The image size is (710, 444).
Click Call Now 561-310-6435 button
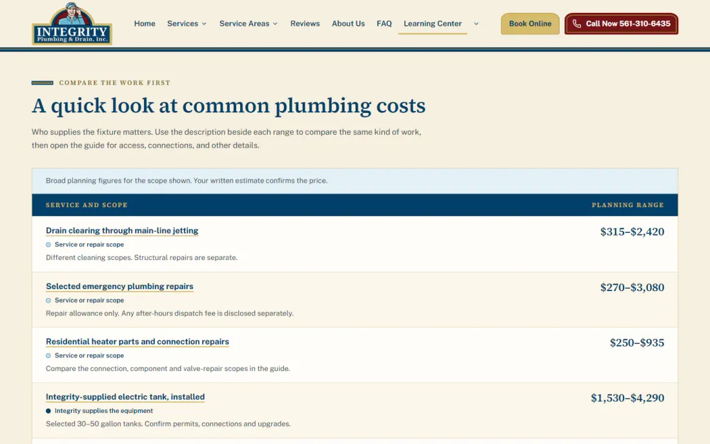621,23
